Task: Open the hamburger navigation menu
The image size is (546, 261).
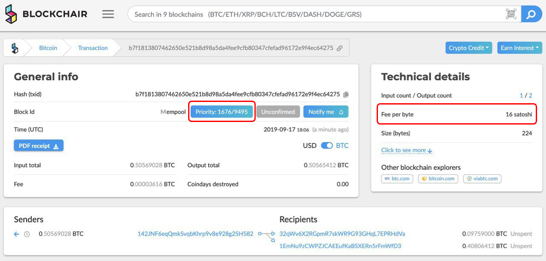Action: point(108,14)
